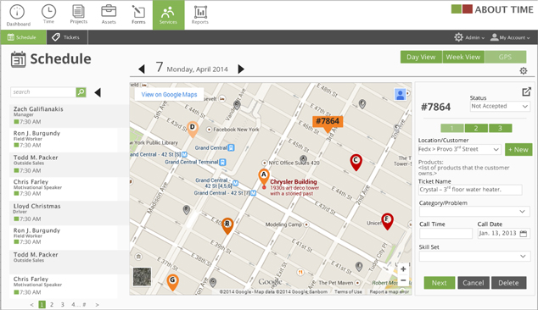
Task: Expand the Skill Set dropdown
Action: [x=474, y=257]
